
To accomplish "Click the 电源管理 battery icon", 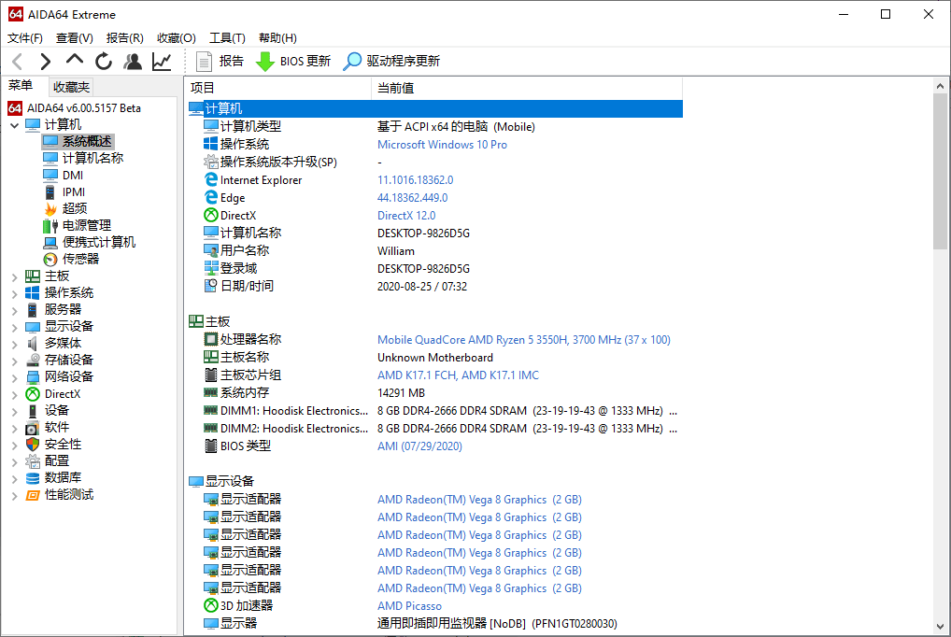I will coord(50,226).
